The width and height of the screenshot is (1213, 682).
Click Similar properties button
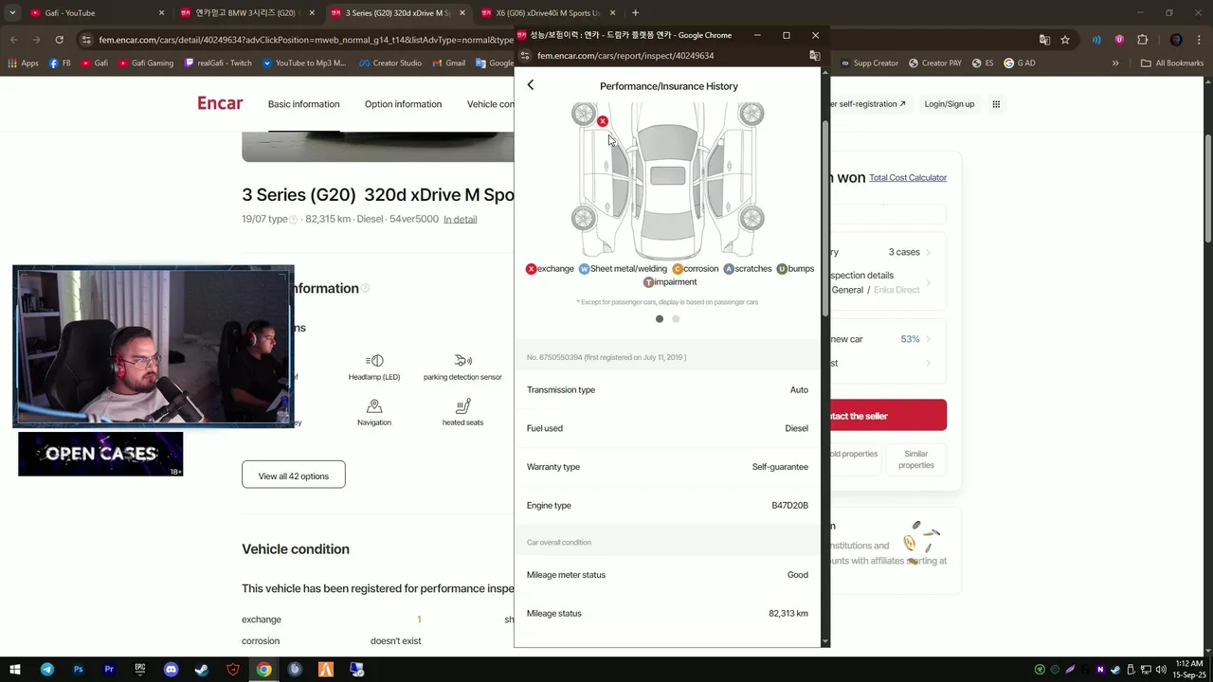916,459
